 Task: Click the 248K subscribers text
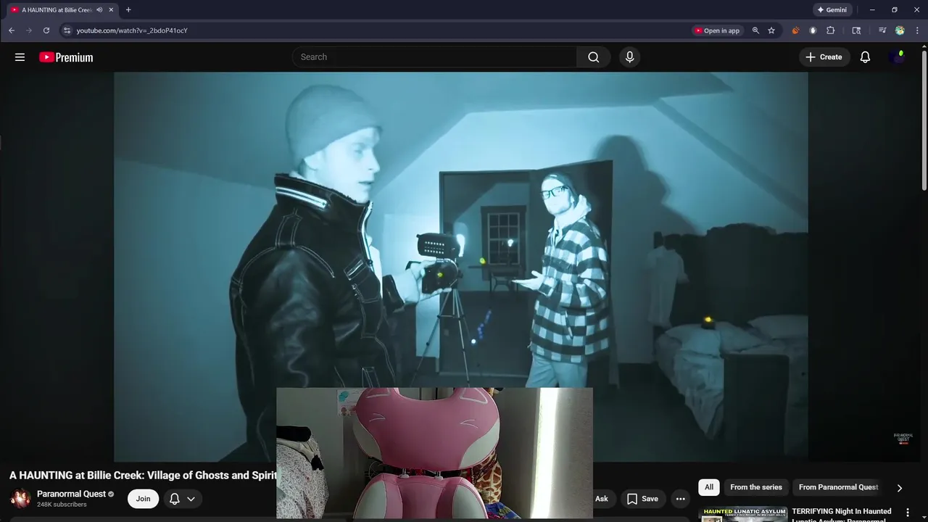62,505
